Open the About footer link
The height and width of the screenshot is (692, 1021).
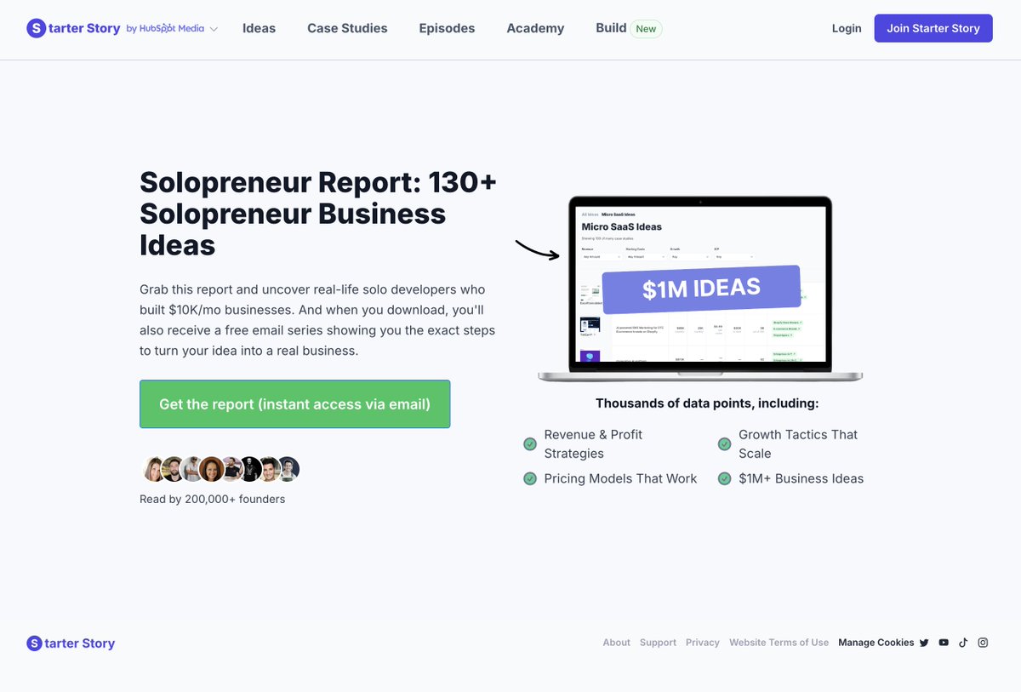617,643
